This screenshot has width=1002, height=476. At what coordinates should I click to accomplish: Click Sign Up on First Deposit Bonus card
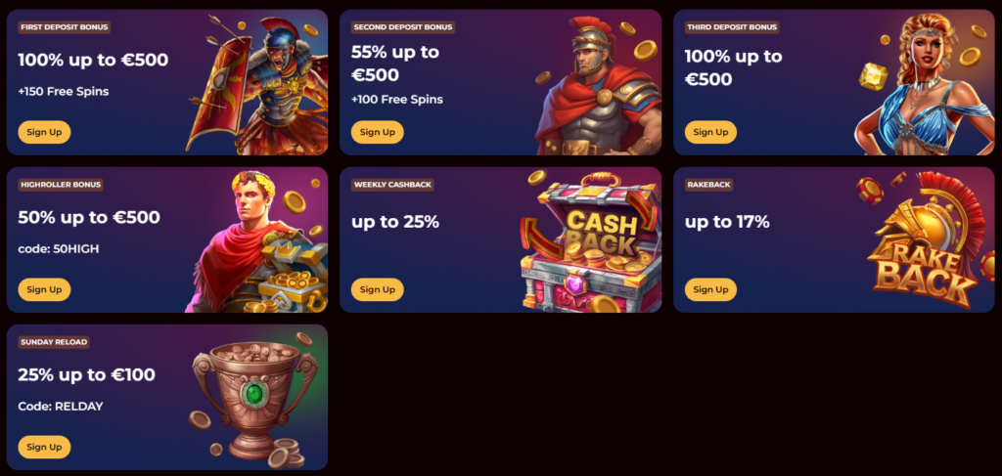[x=44, y=132]
